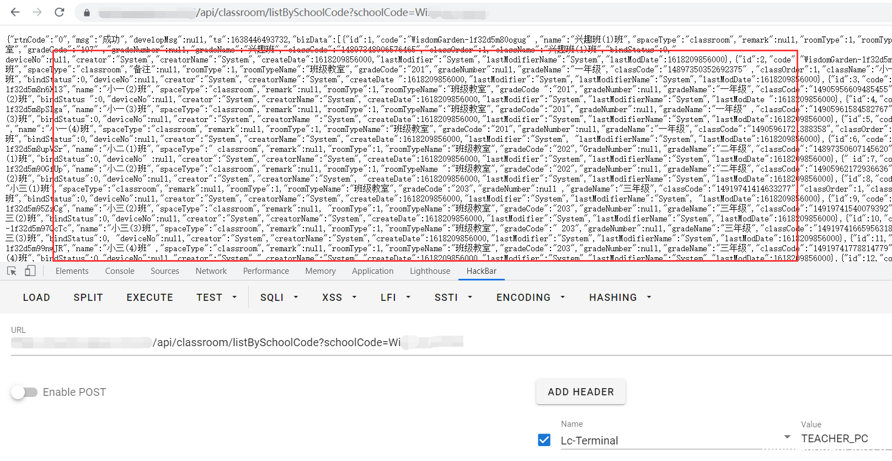The image size is (892, 461).
Task: Click the browser forward arrow
Action: click(37, 12)
